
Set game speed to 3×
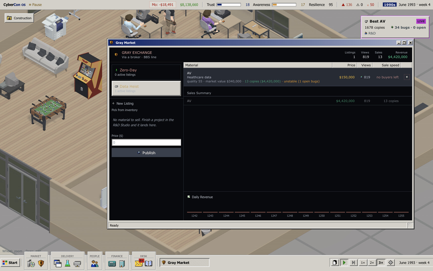point(381,262)
